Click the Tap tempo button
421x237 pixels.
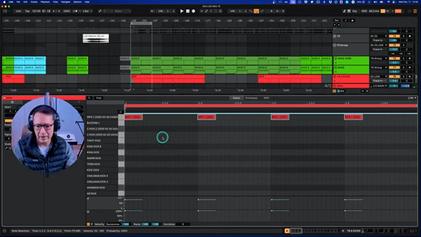pos(28,11)
